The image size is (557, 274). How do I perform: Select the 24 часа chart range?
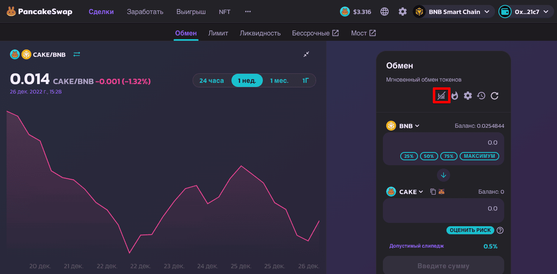click(x=211, y=80)
